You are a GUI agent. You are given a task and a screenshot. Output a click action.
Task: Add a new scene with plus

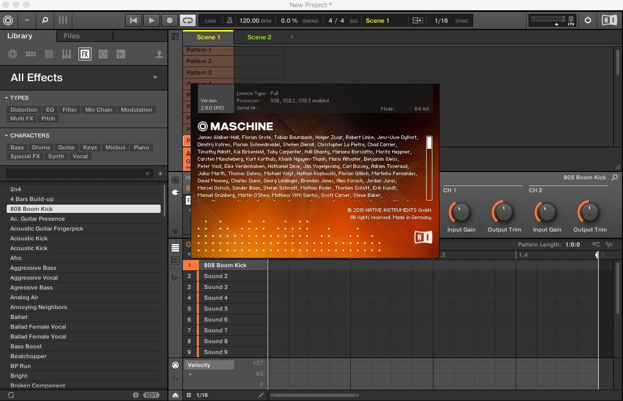click(x=292, y=37)
